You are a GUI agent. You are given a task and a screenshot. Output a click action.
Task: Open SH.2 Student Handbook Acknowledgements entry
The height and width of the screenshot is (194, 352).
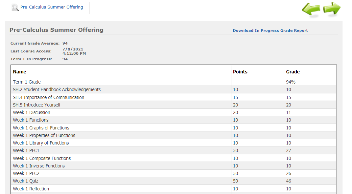[x=57, y=89]
